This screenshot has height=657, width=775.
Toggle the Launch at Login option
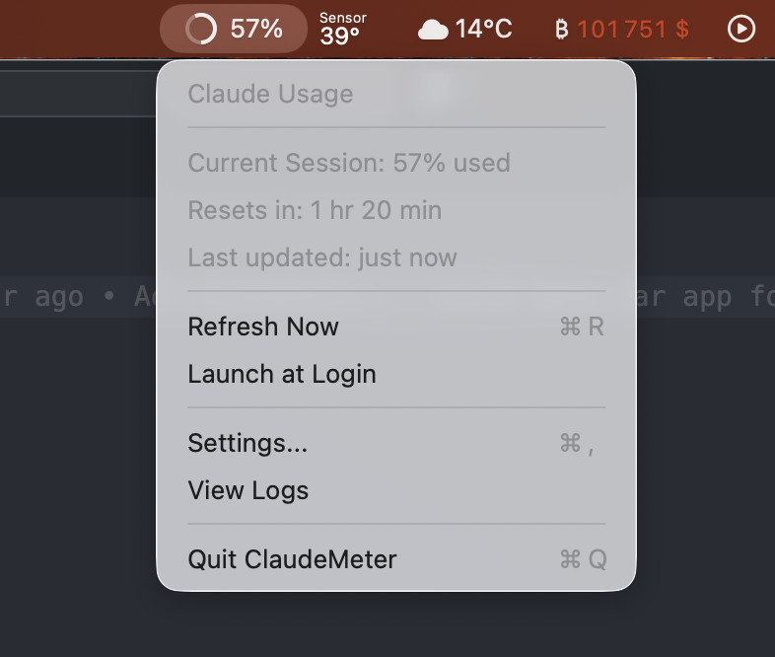282,375
